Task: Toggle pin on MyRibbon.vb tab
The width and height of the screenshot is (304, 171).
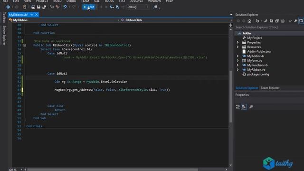Action: point(32,15)
